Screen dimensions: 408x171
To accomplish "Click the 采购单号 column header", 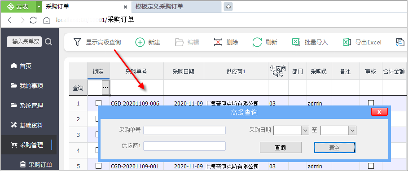I will (x=136, y=71).
